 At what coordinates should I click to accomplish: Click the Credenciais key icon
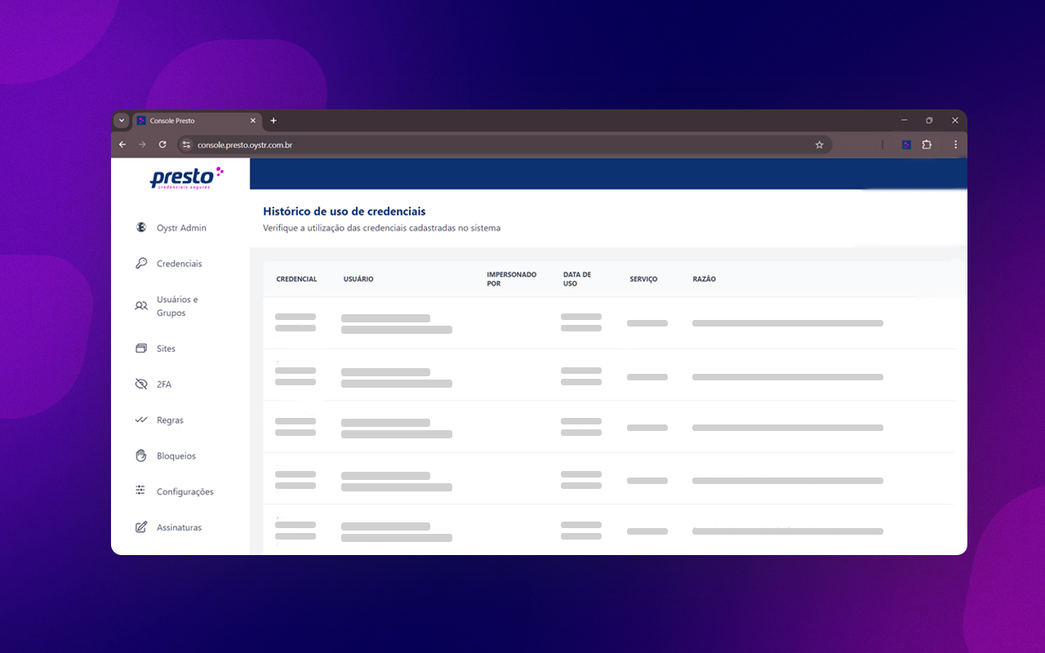[141, 264]
